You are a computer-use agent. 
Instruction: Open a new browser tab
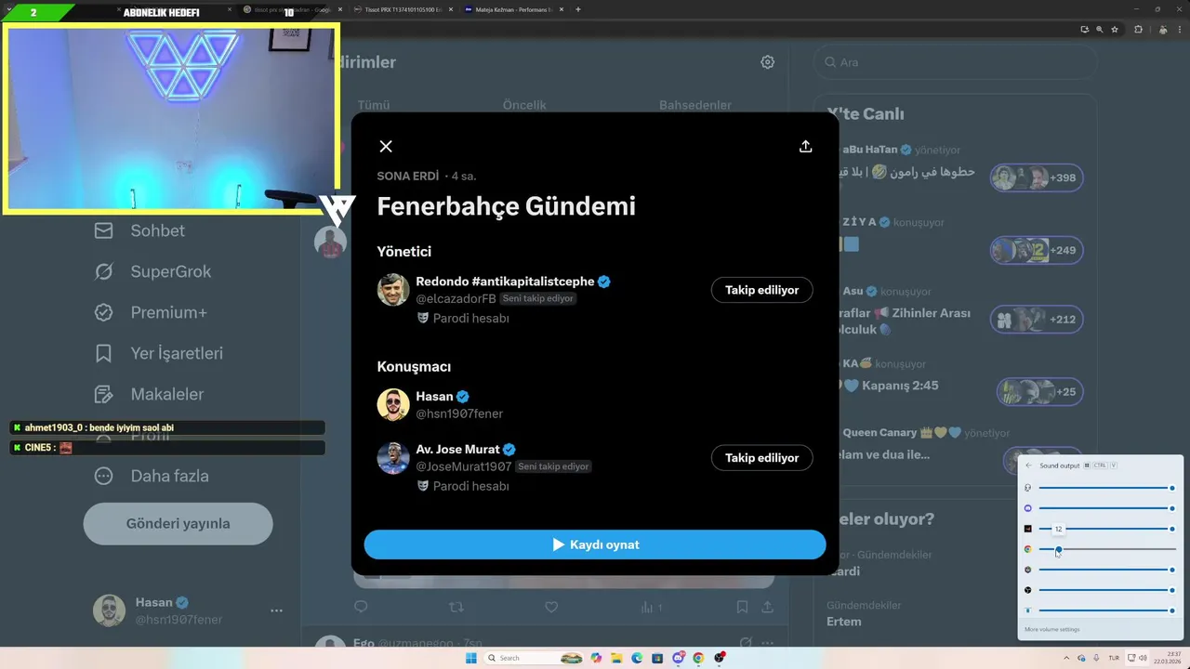(x=578, y=9)
